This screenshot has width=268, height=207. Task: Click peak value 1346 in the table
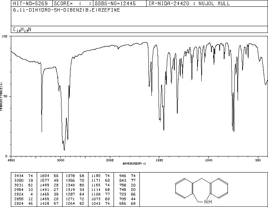pyautogui.click(x=70, y=185)
